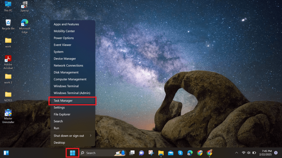
Task: Open File Explorer taskbar icon
Action: pos(161,153)
